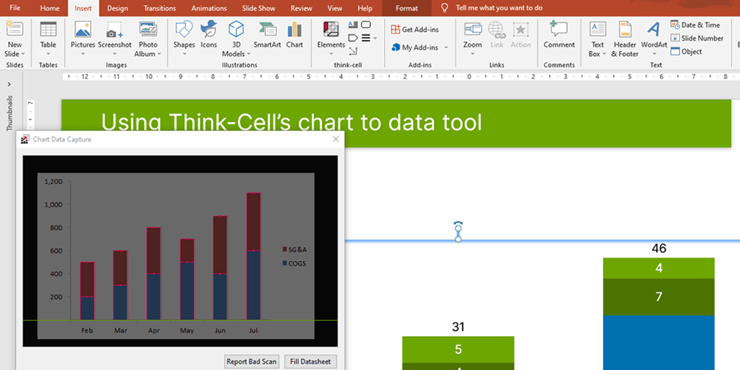The width and height of the screenshot is (740, 370).
Task: Insert Slide Number
Action: tap(697, 38)
